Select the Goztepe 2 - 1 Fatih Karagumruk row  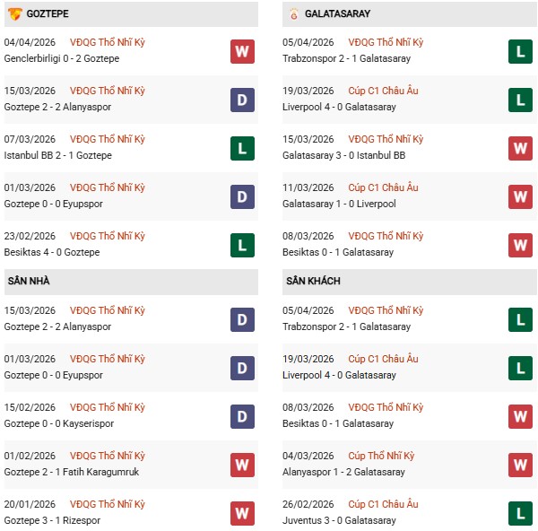click(x=72, y=472)
